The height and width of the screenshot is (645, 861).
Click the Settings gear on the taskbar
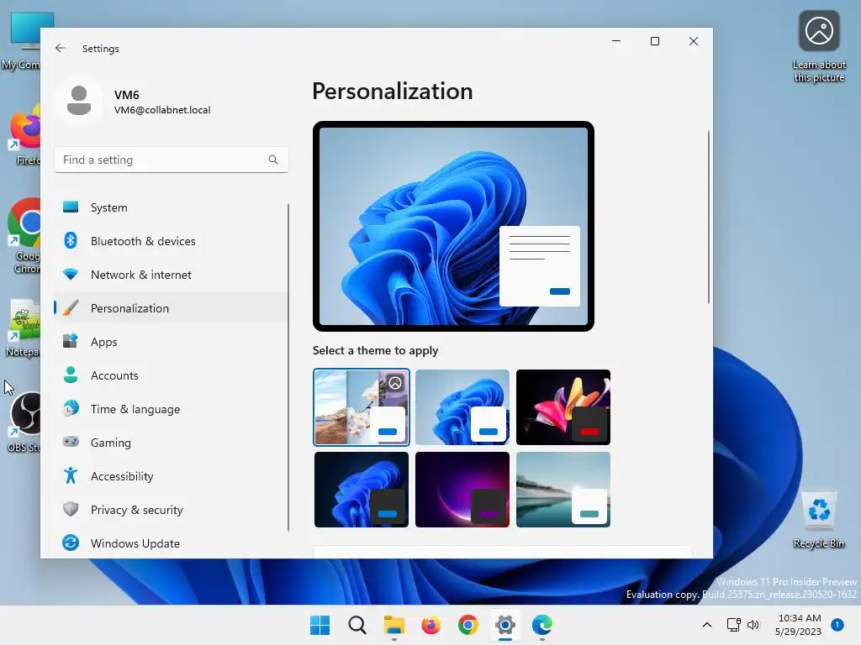tap(505, 625)
